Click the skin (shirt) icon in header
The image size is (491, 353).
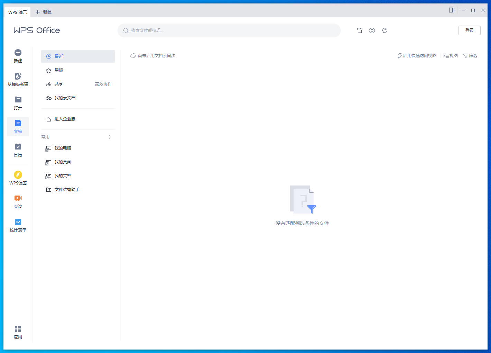[360, 30]
